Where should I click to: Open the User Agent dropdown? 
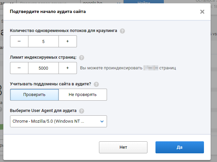59,121
